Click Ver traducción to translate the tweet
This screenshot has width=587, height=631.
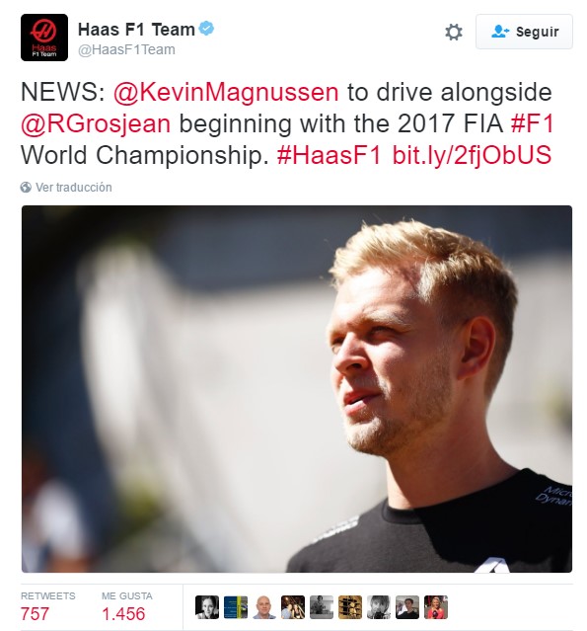tap(74, 187)
